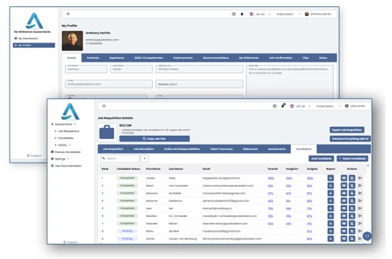Click the briefcase job requisition image

pos(107,132)
